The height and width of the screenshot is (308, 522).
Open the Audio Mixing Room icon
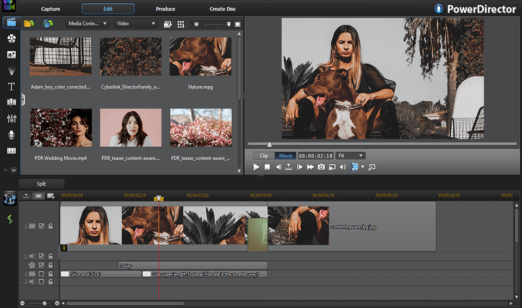pos(11,118)
